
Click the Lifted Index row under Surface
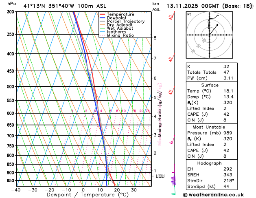(212, 108)
